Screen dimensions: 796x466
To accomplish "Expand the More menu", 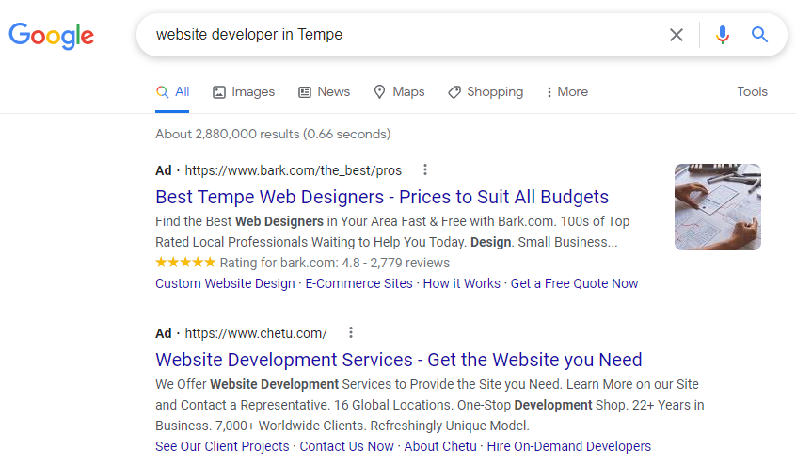I will (x=567, y=92).
